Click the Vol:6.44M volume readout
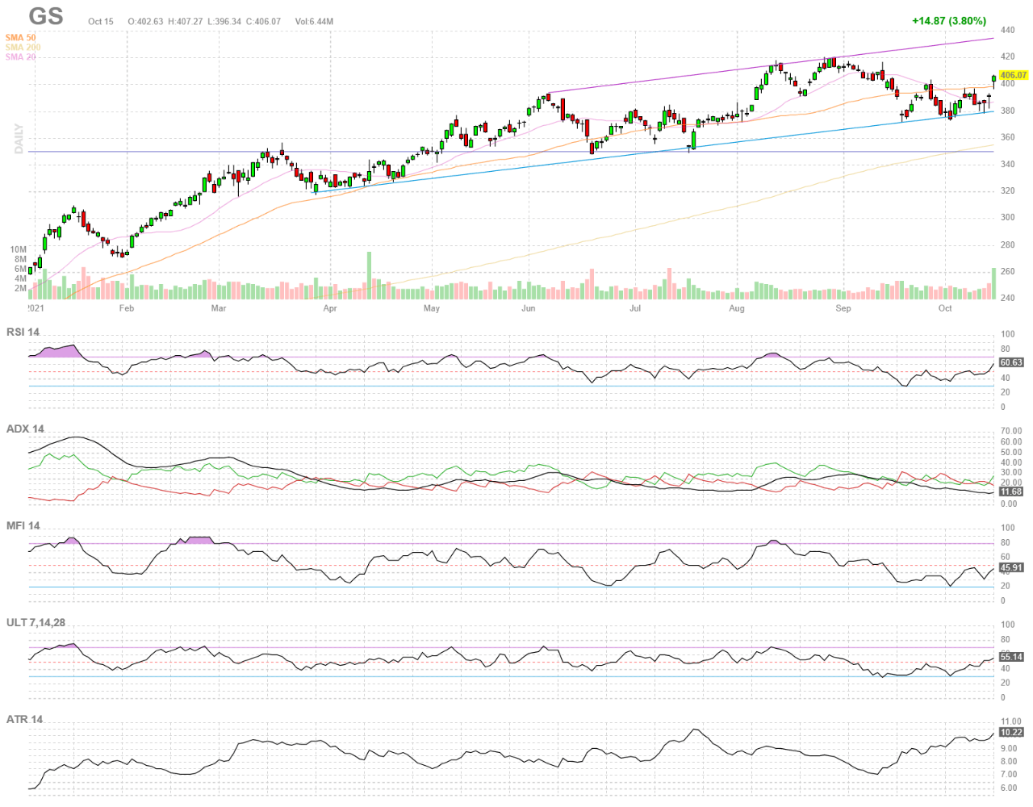 click(x=314, y=22)
